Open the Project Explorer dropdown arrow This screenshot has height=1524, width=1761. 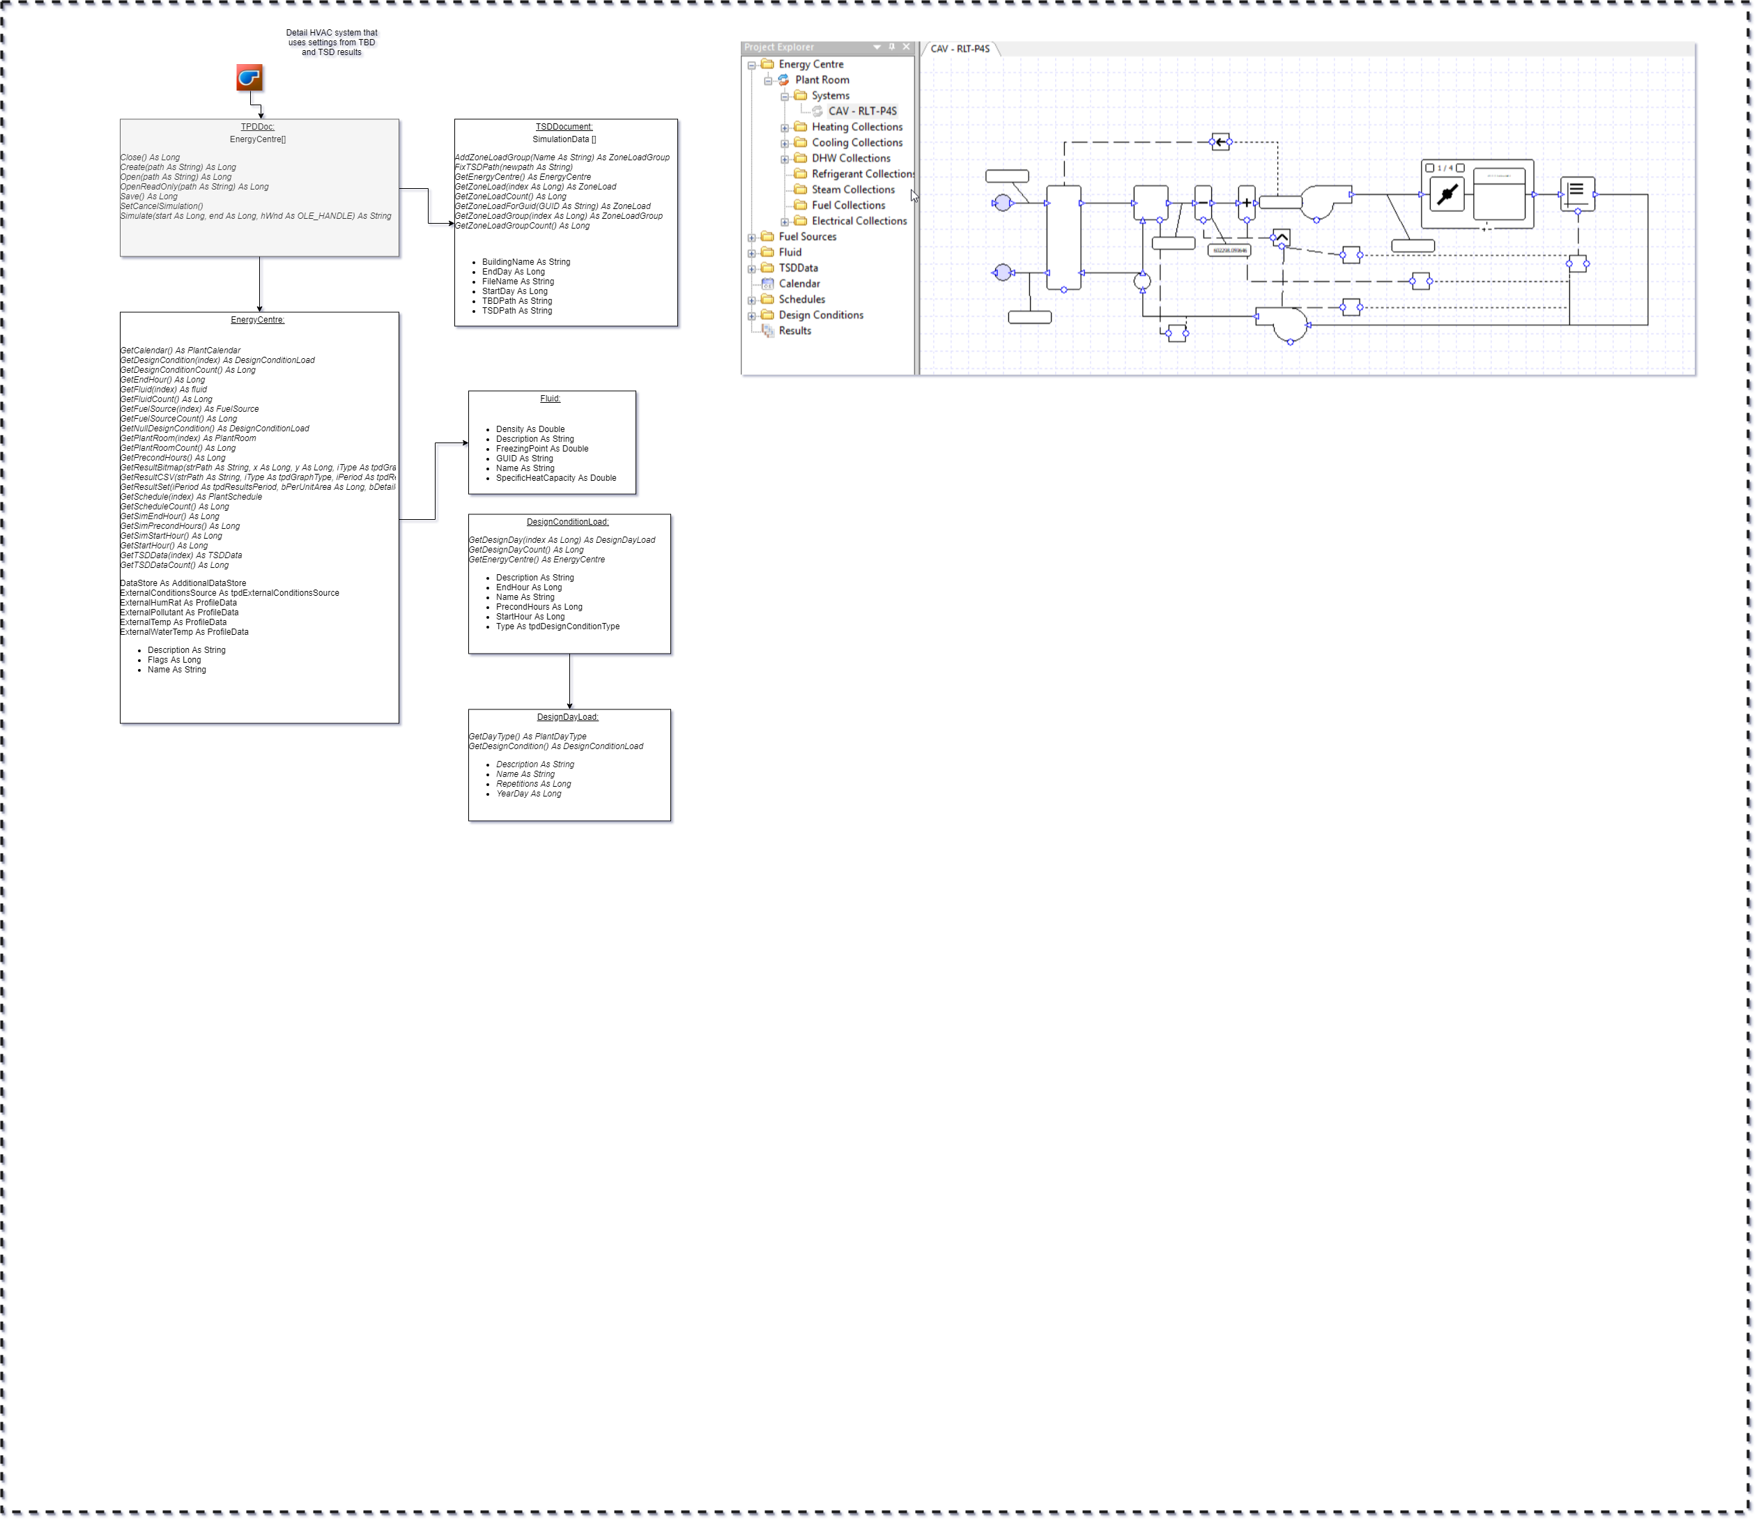(x=877, y=47)
